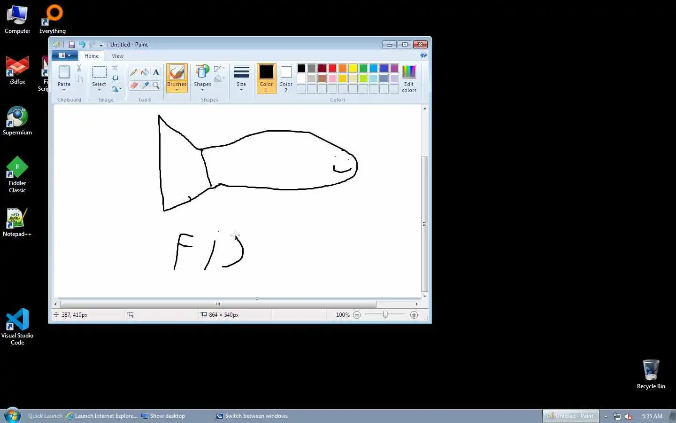Select the Pencil tool

pos(134,72)
